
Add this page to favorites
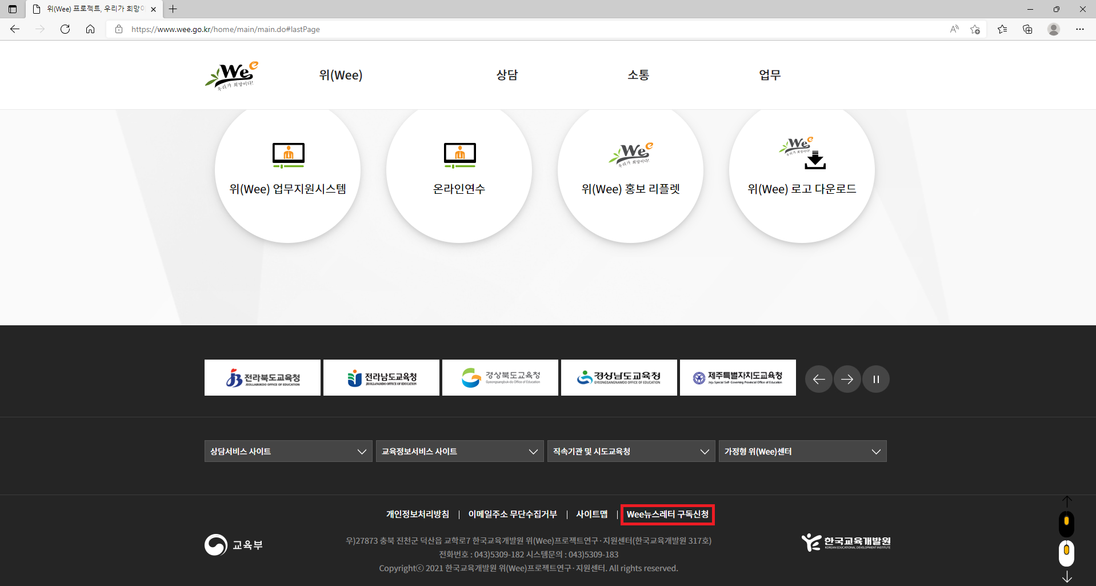(975, 29)
